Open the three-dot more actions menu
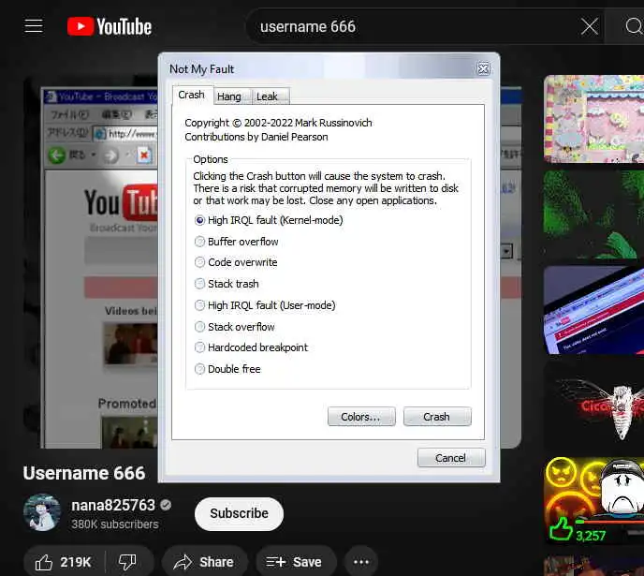Viewport: 644px width, 576px height. coord(361,562)
